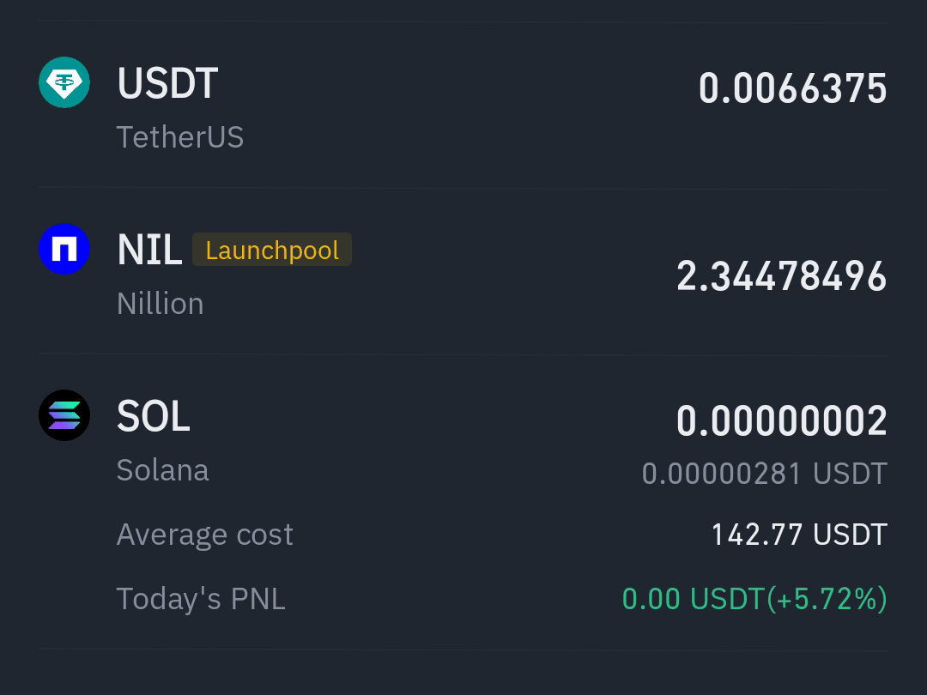Screen dimensions: 927x695
Task: Tap the USDT balance 0.0066375
Action: (793, 88)
